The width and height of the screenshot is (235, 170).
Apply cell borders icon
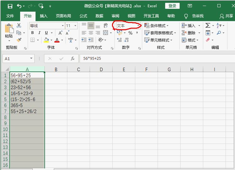[32, 40]
